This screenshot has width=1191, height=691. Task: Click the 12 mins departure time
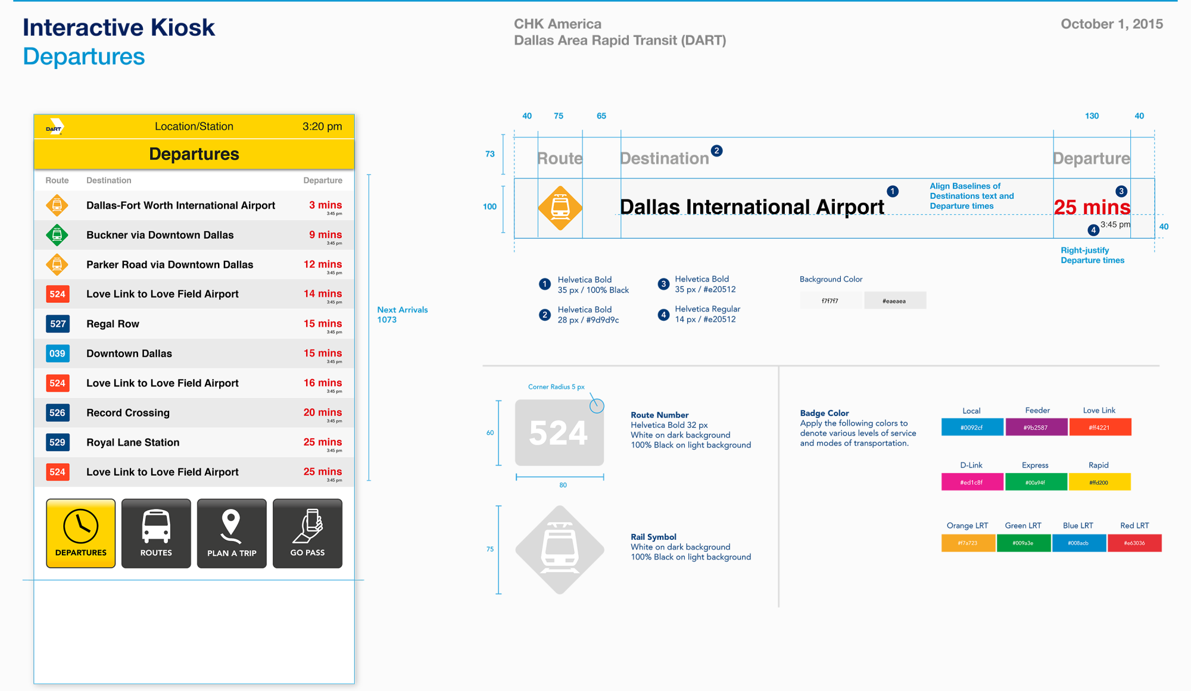[323, 264]
